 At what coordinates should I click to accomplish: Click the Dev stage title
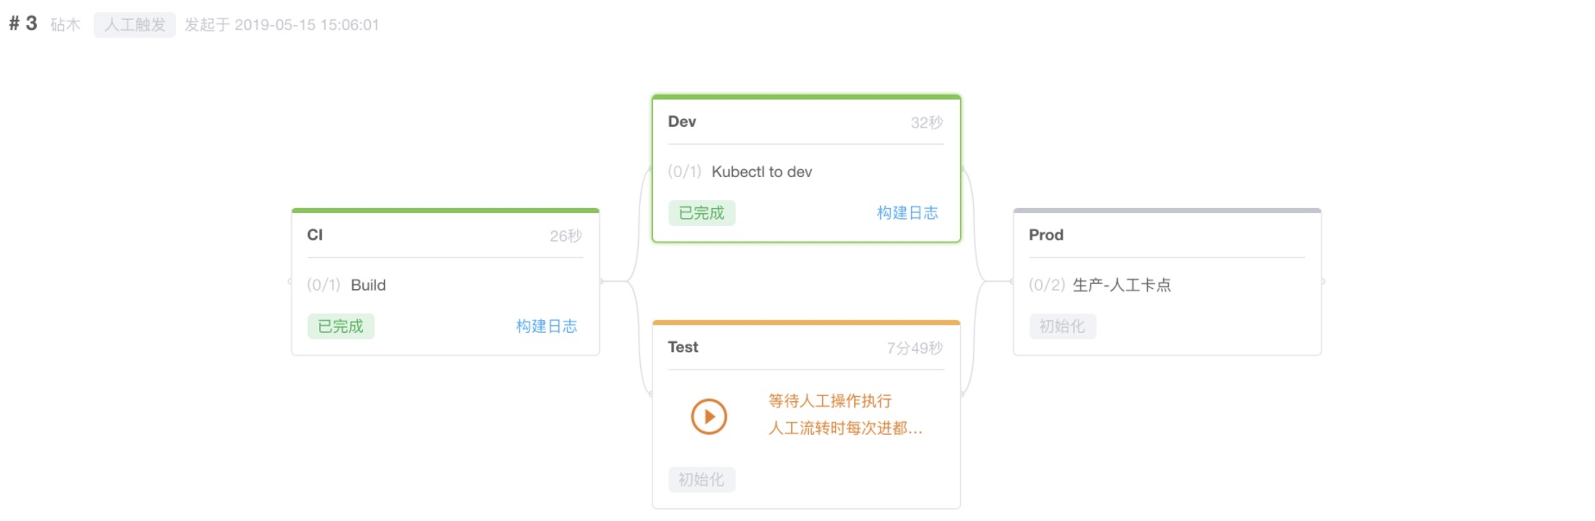681,122
